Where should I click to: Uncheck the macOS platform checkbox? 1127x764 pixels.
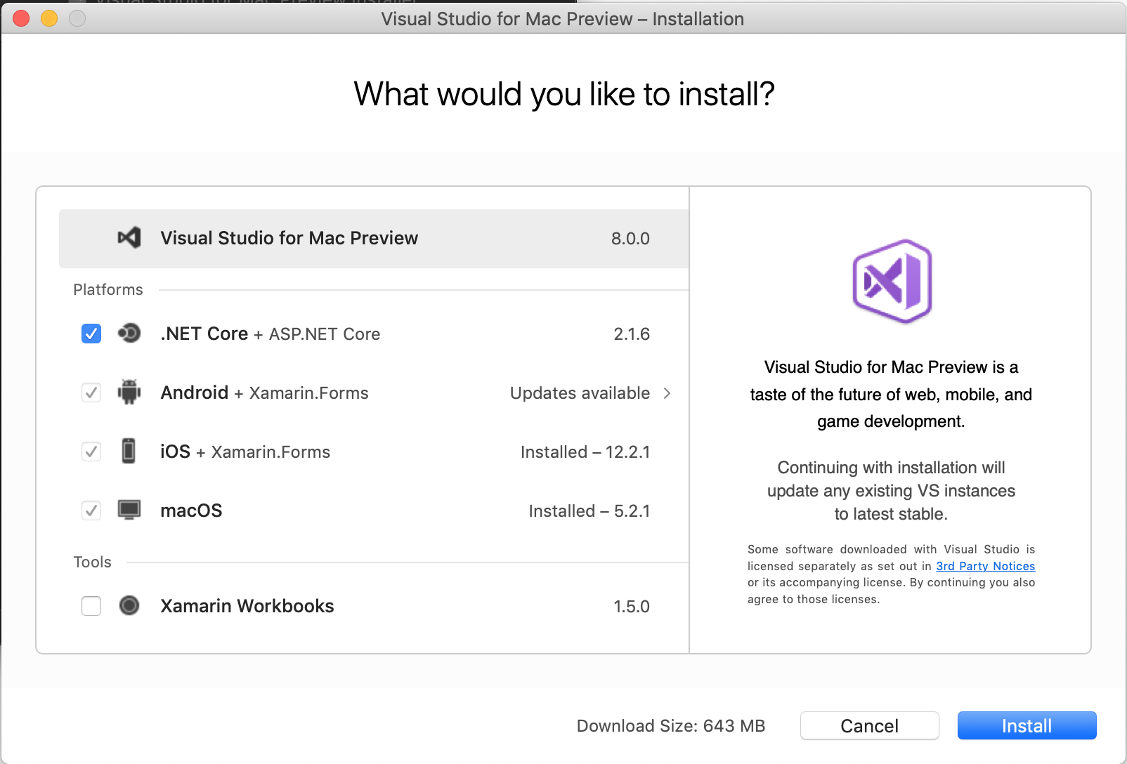(91, 511)
